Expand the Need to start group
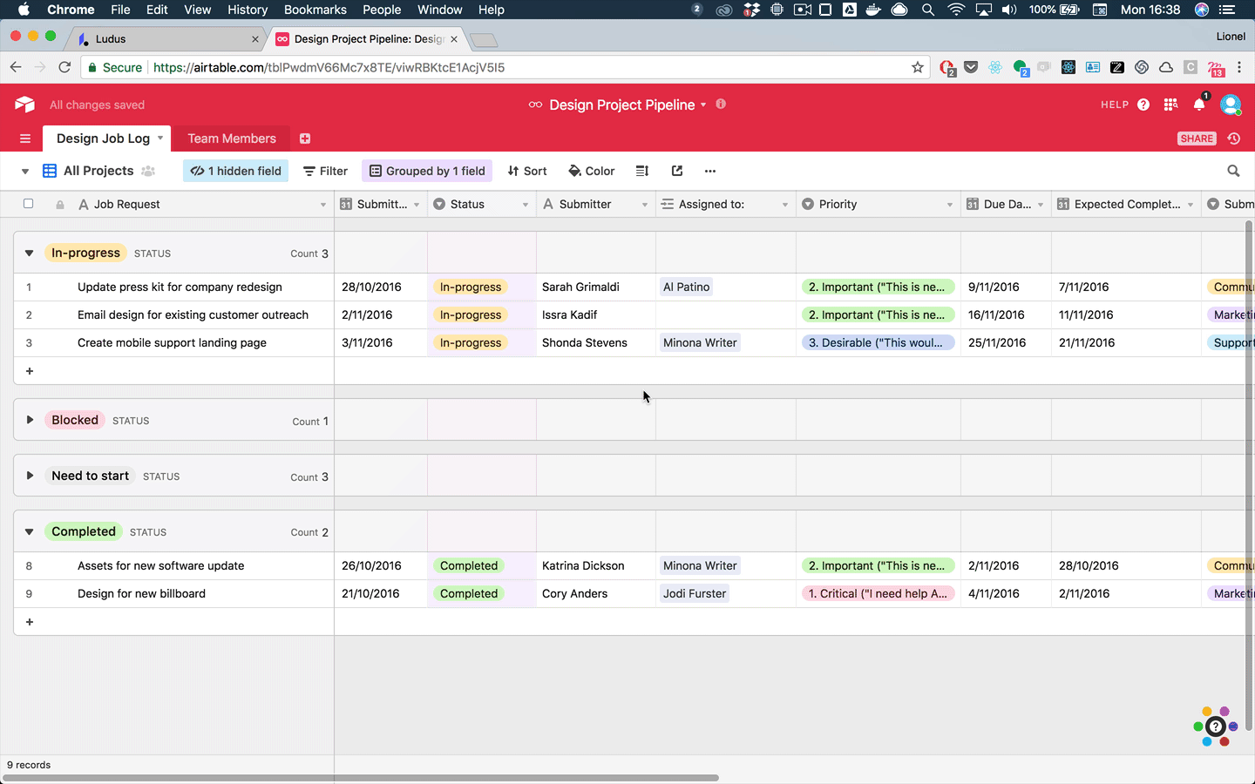 (30, 476)
